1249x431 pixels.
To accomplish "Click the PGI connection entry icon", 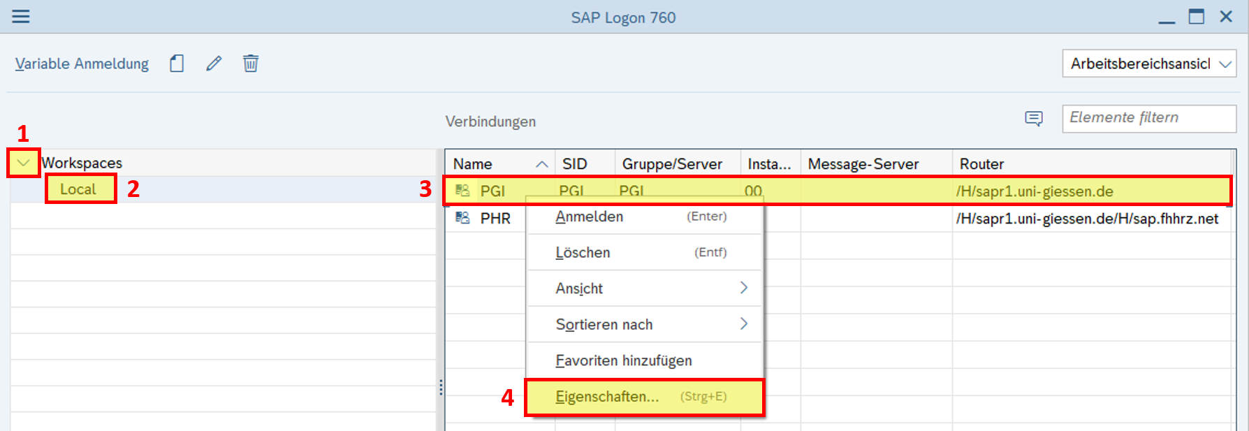I will pyautogui.click(x=462, y=191).
